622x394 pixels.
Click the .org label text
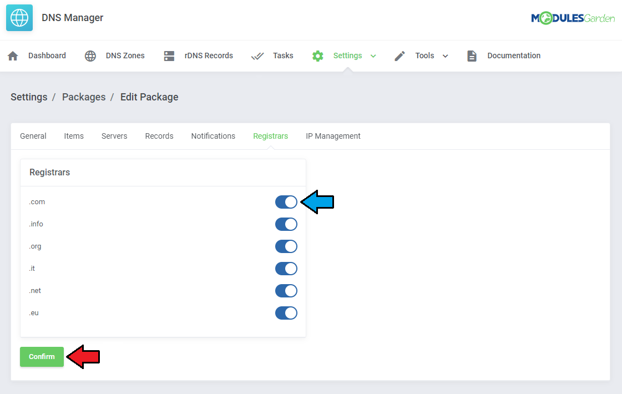coord(35,246)
